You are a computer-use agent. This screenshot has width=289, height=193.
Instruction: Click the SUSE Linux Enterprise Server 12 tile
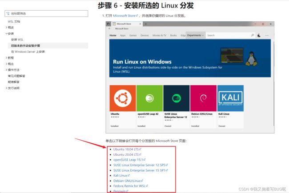177,98
